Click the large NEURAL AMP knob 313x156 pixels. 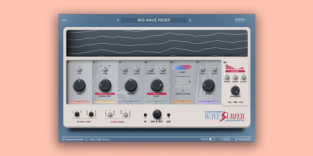coord(105,85)
